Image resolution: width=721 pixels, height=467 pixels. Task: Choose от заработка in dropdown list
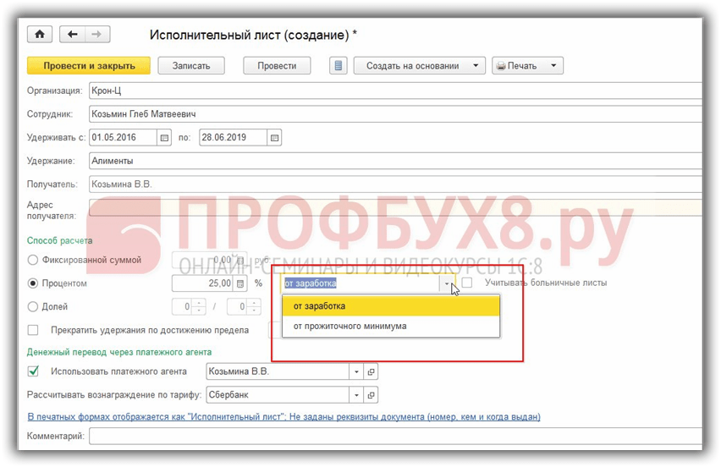(389, 305)
